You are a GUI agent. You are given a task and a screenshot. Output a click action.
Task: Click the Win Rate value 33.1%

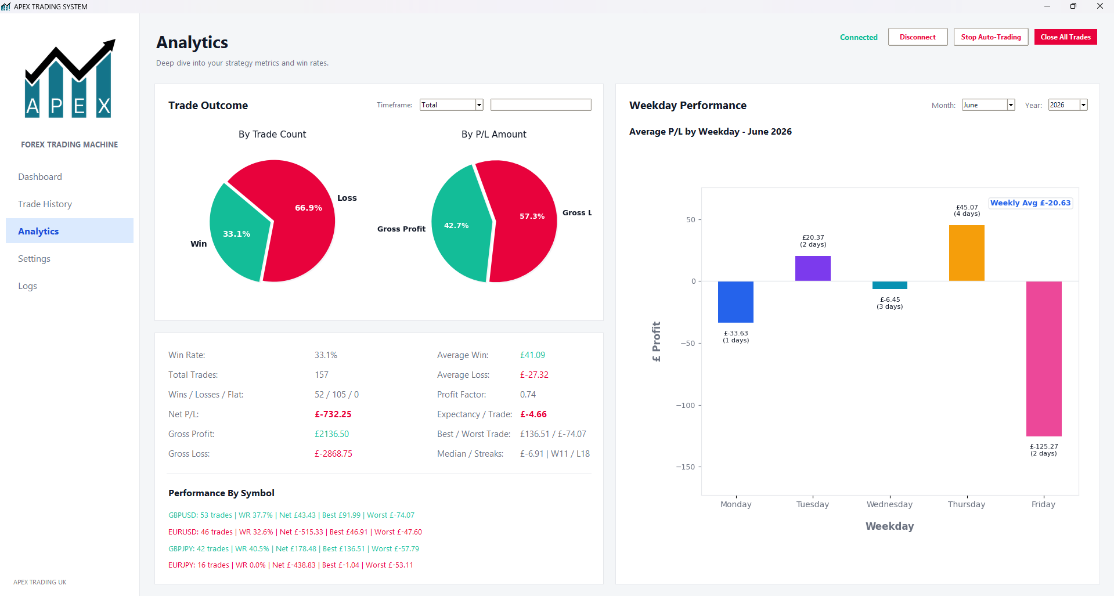(326, 355)
